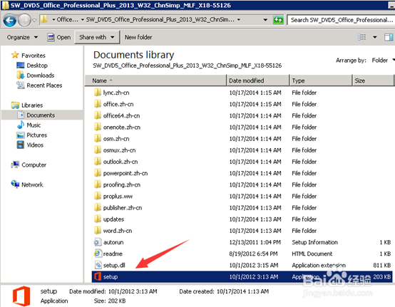
Task: Select the osmux.zh-cn folder icon
Action: (x=98, y=150)
